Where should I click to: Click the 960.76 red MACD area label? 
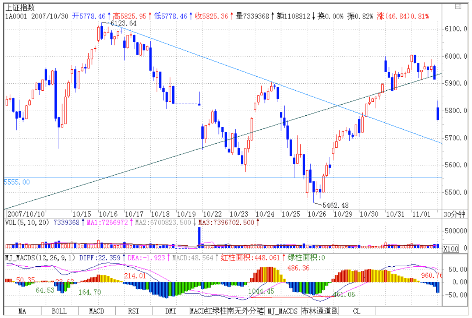tap(432, 275)
